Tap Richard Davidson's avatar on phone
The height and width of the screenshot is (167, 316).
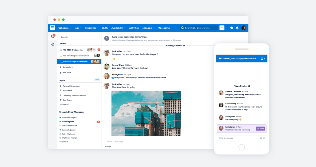coord(221,93)
